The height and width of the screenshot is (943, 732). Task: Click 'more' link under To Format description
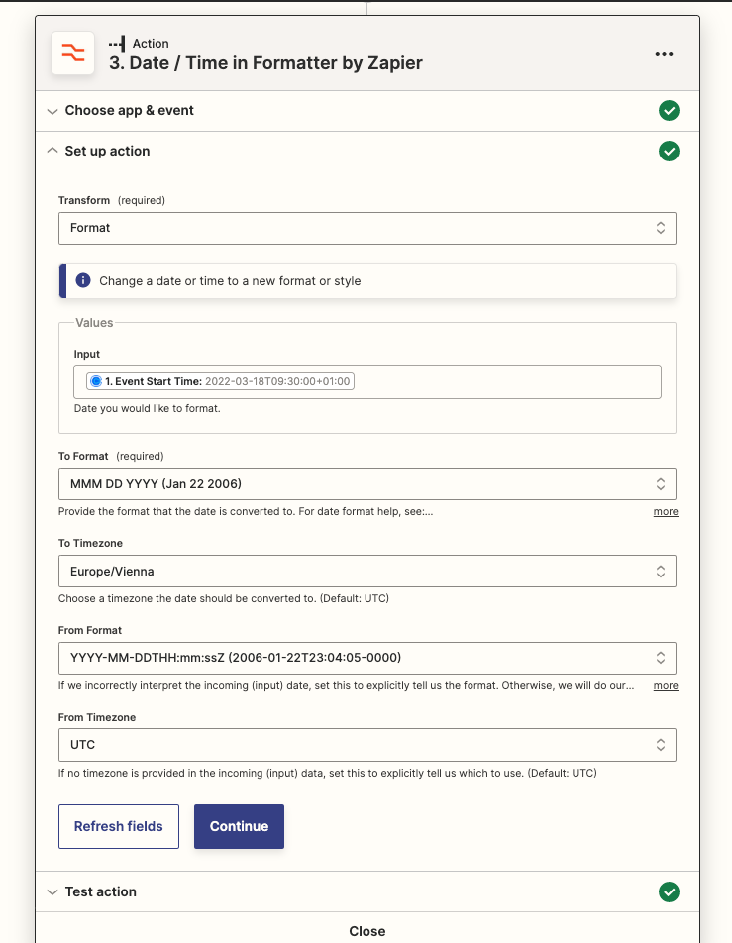[x=666, y=512]
